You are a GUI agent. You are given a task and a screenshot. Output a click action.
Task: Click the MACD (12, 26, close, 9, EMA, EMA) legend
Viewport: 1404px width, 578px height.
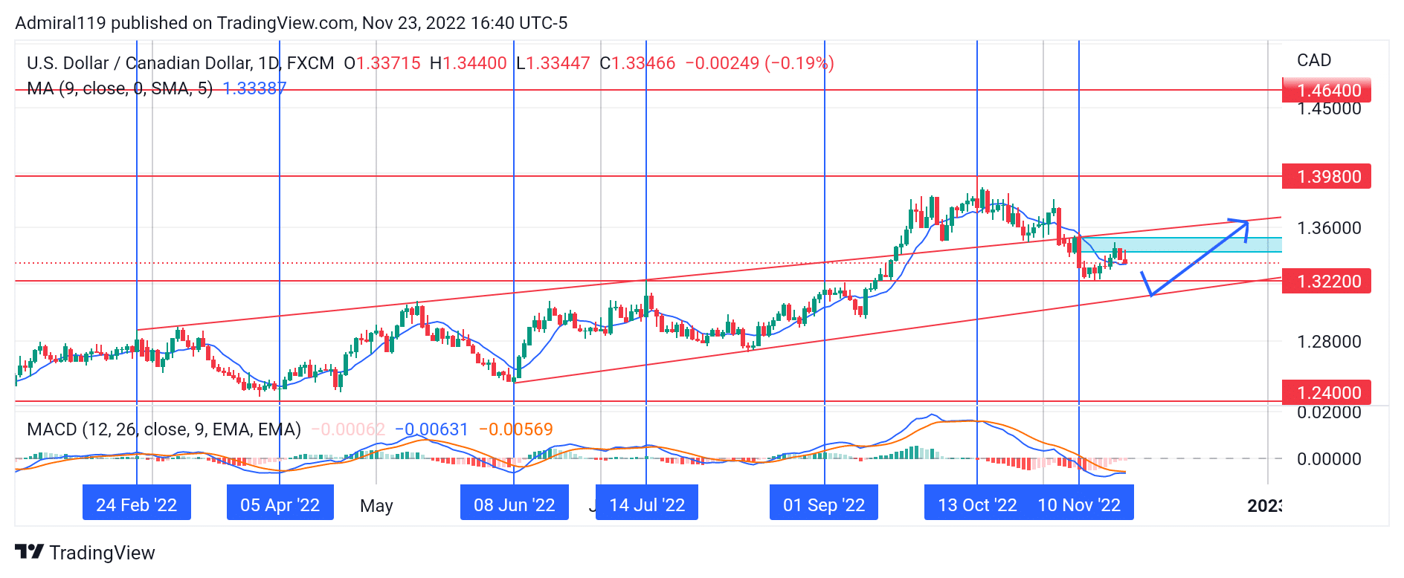coord(164,429)
